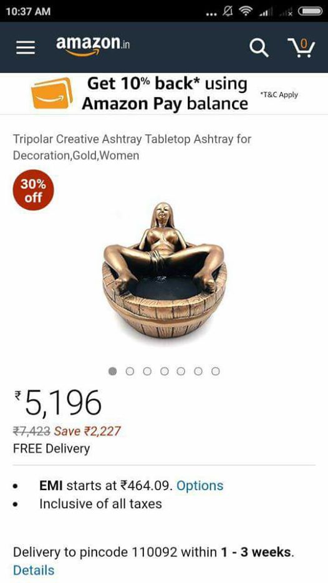Open the search magnifier icon
This screenshot has width=328, height=583.
coord(259,47)
